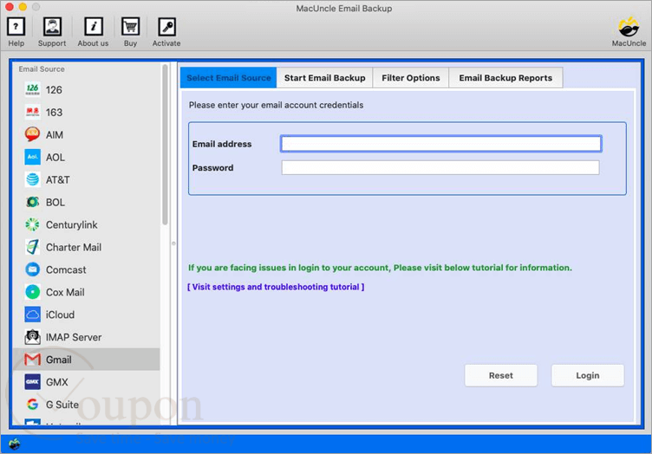Click the Support agent icon
The height and width of the screenshot is (454, 652).
click(x=52, y=27)
